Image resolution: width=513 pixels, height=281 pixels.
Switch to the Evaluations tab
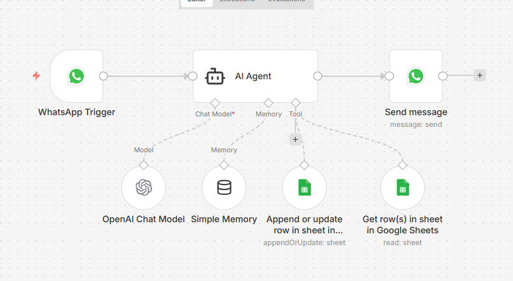point(286,1)
